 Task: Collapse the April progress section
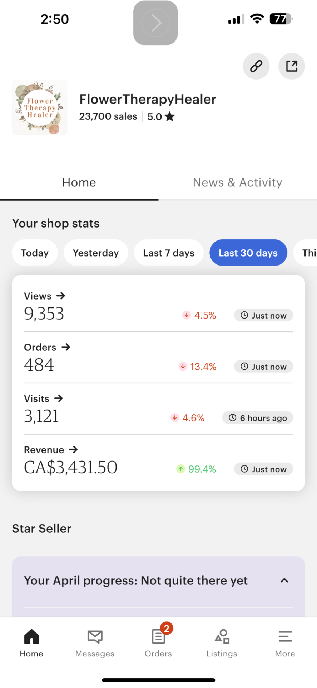(x=284, y=580)
